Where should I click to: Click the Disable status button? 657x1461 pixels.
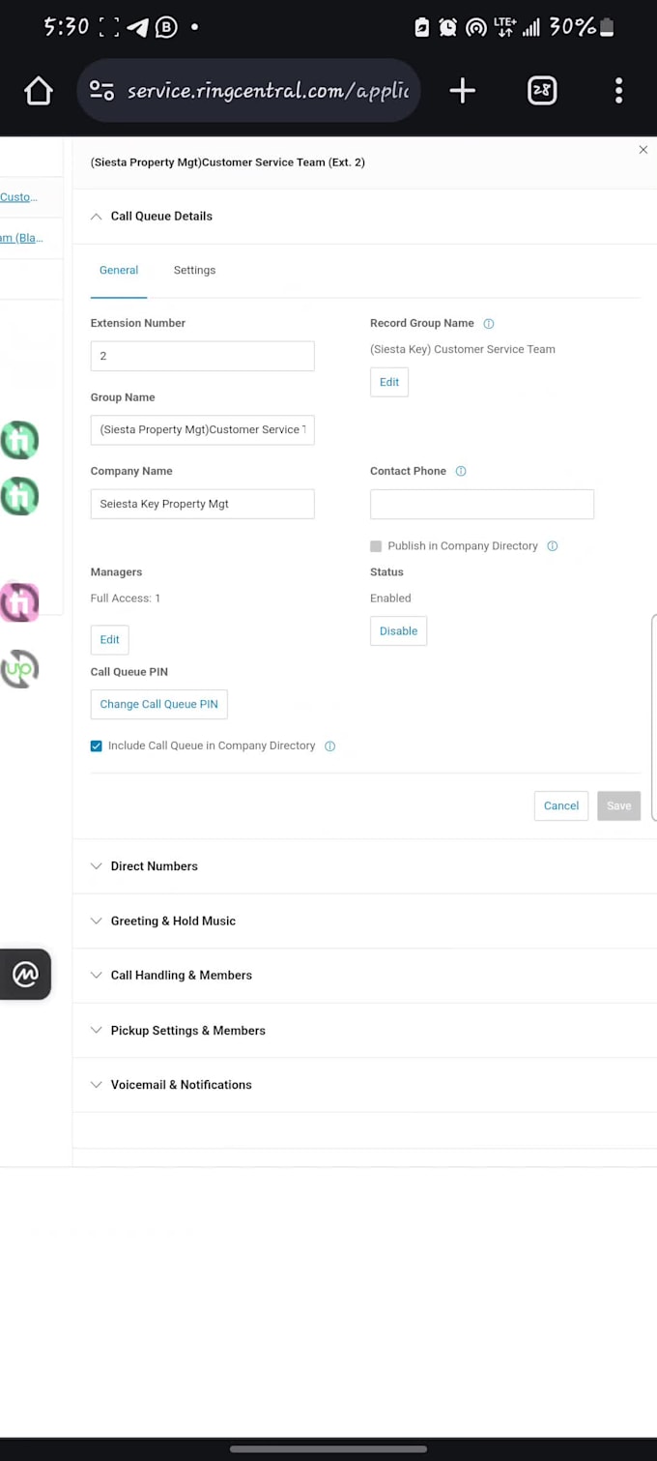click(x=398, y=631)
